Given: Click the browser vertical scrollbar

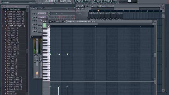Looking at the screenshot, I should 27,52.
